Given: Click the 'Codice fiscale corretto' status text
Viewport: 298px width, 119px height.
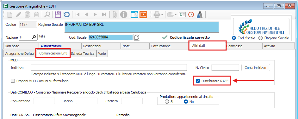Looking at the screenshot, I should point(190,37).
